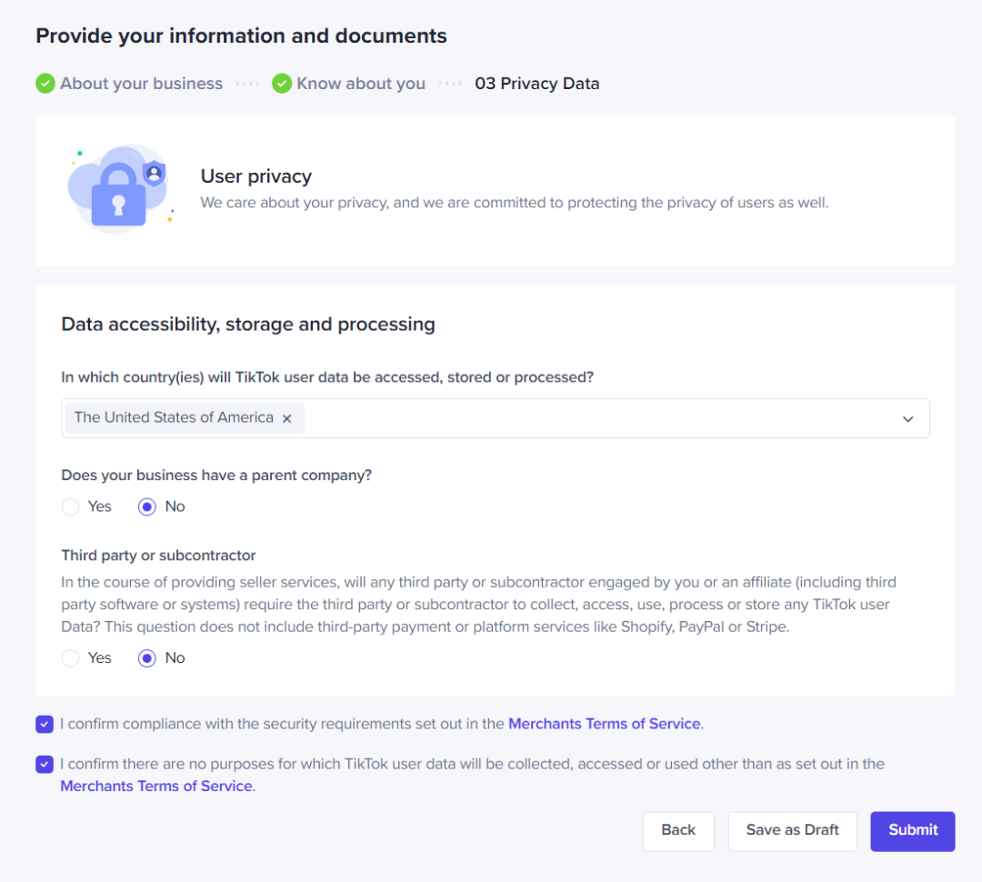Select Yes for parent company question
This screenshot has height=882, width=982.
point(70,507)
